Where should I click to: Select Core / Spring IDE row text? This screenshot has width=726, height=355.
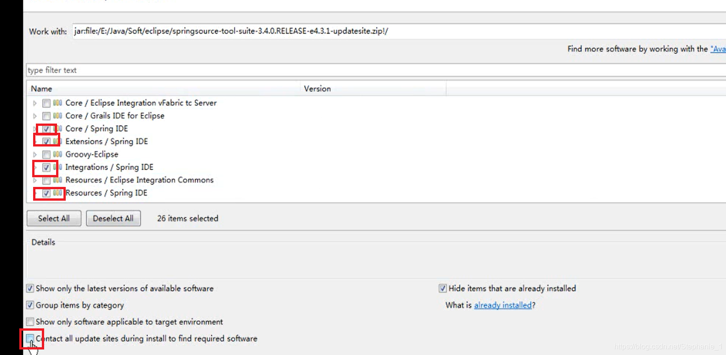[x=97, y=129]
